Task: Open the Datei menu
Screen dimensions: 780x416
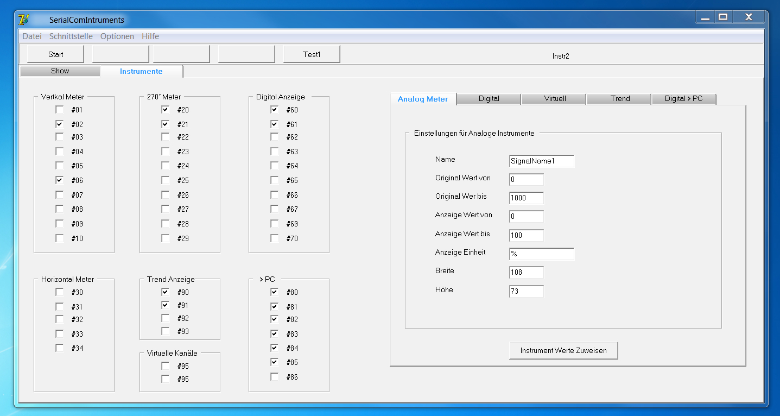Action: [x=32, y=36]
